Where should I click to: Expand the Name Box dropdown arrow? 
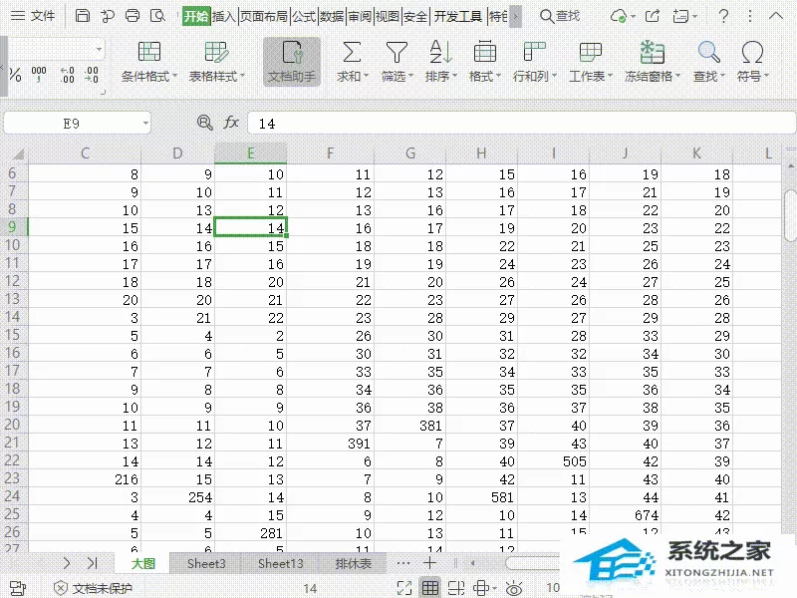145,123
